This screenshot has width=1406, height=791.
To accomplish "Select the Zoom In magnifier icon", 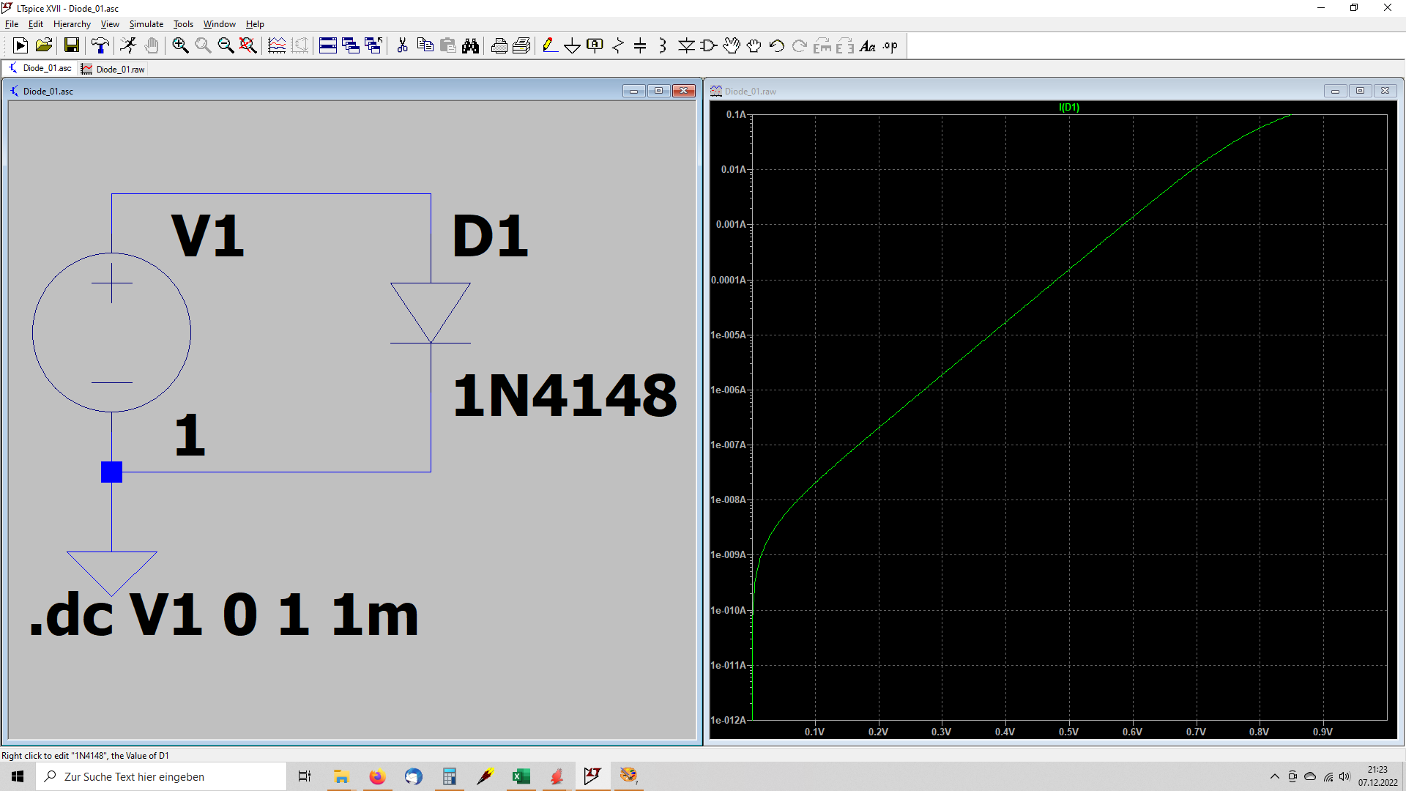I will [180, 45].
